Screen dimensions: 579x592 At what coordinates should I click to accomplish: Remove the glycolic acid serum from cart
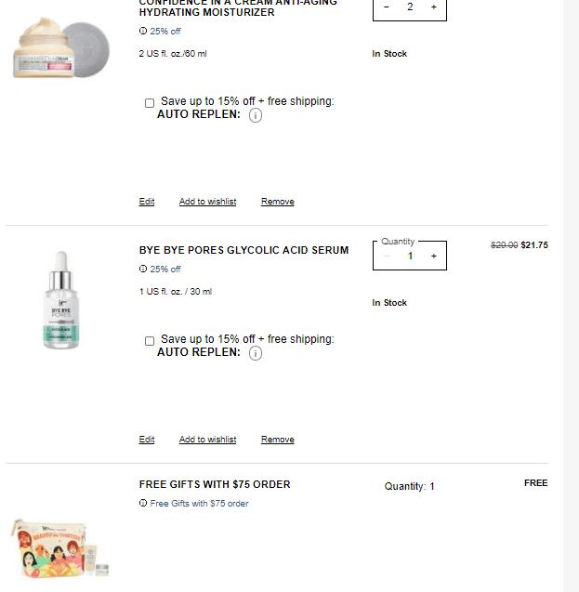click(278, 439)
